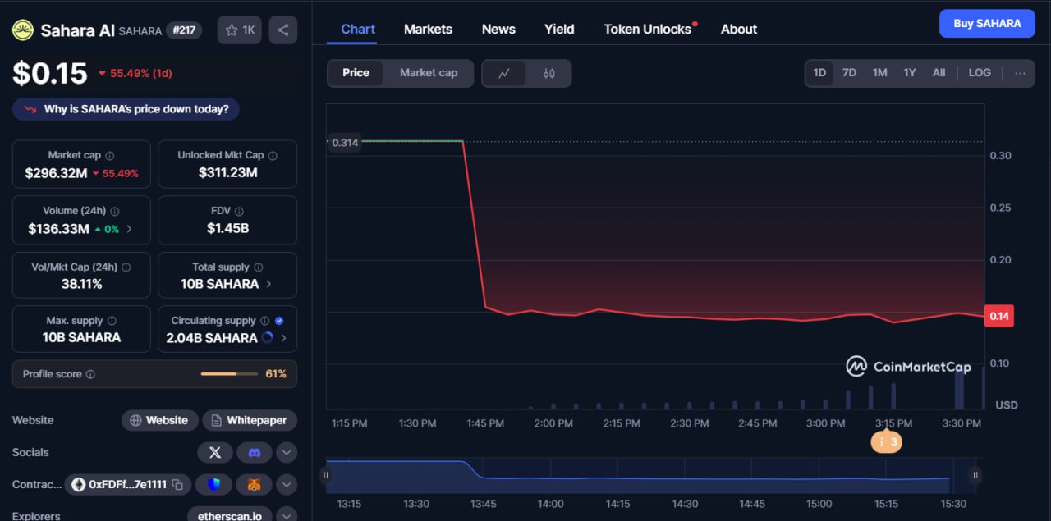Click the etherscan.io explorer link
1051x521 pixels.
click(x=230, y=516)
